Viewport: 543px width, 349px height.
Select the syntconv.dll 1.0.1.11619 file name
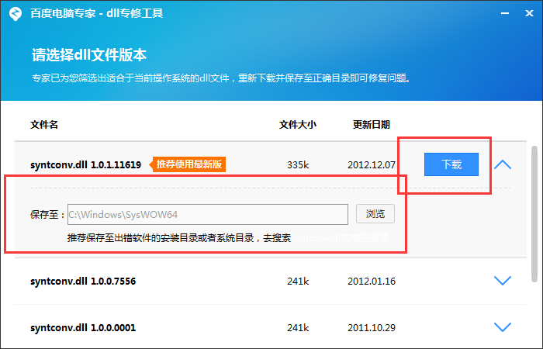click(x=85, y=164)
